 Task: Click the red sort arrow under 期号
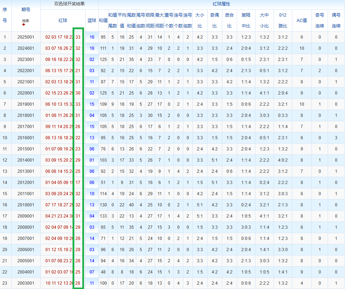pyautogui.click(x=24, y=25)
